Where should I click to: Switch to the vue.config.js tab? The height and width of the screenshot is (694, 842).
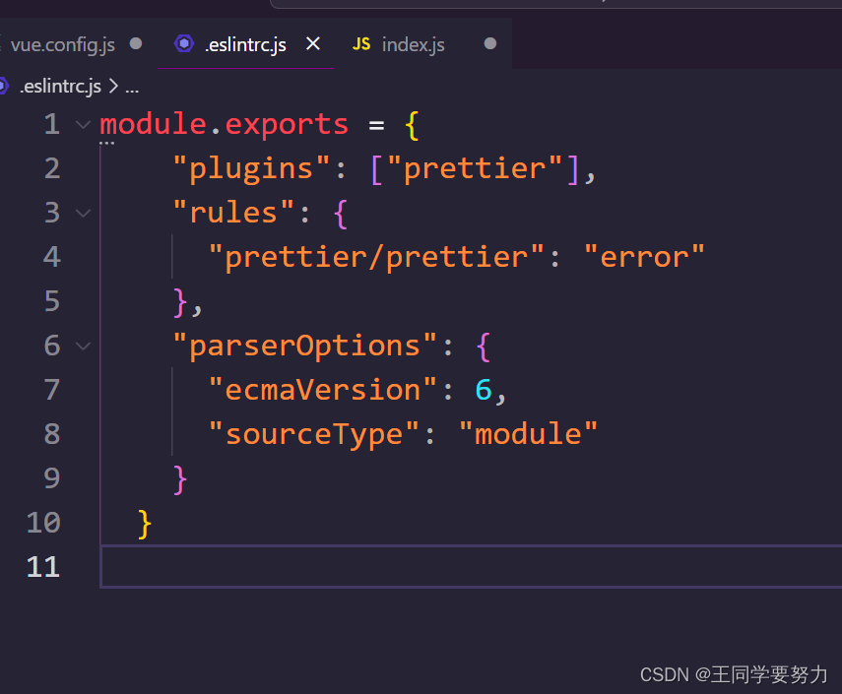click(x=62, y=43)
